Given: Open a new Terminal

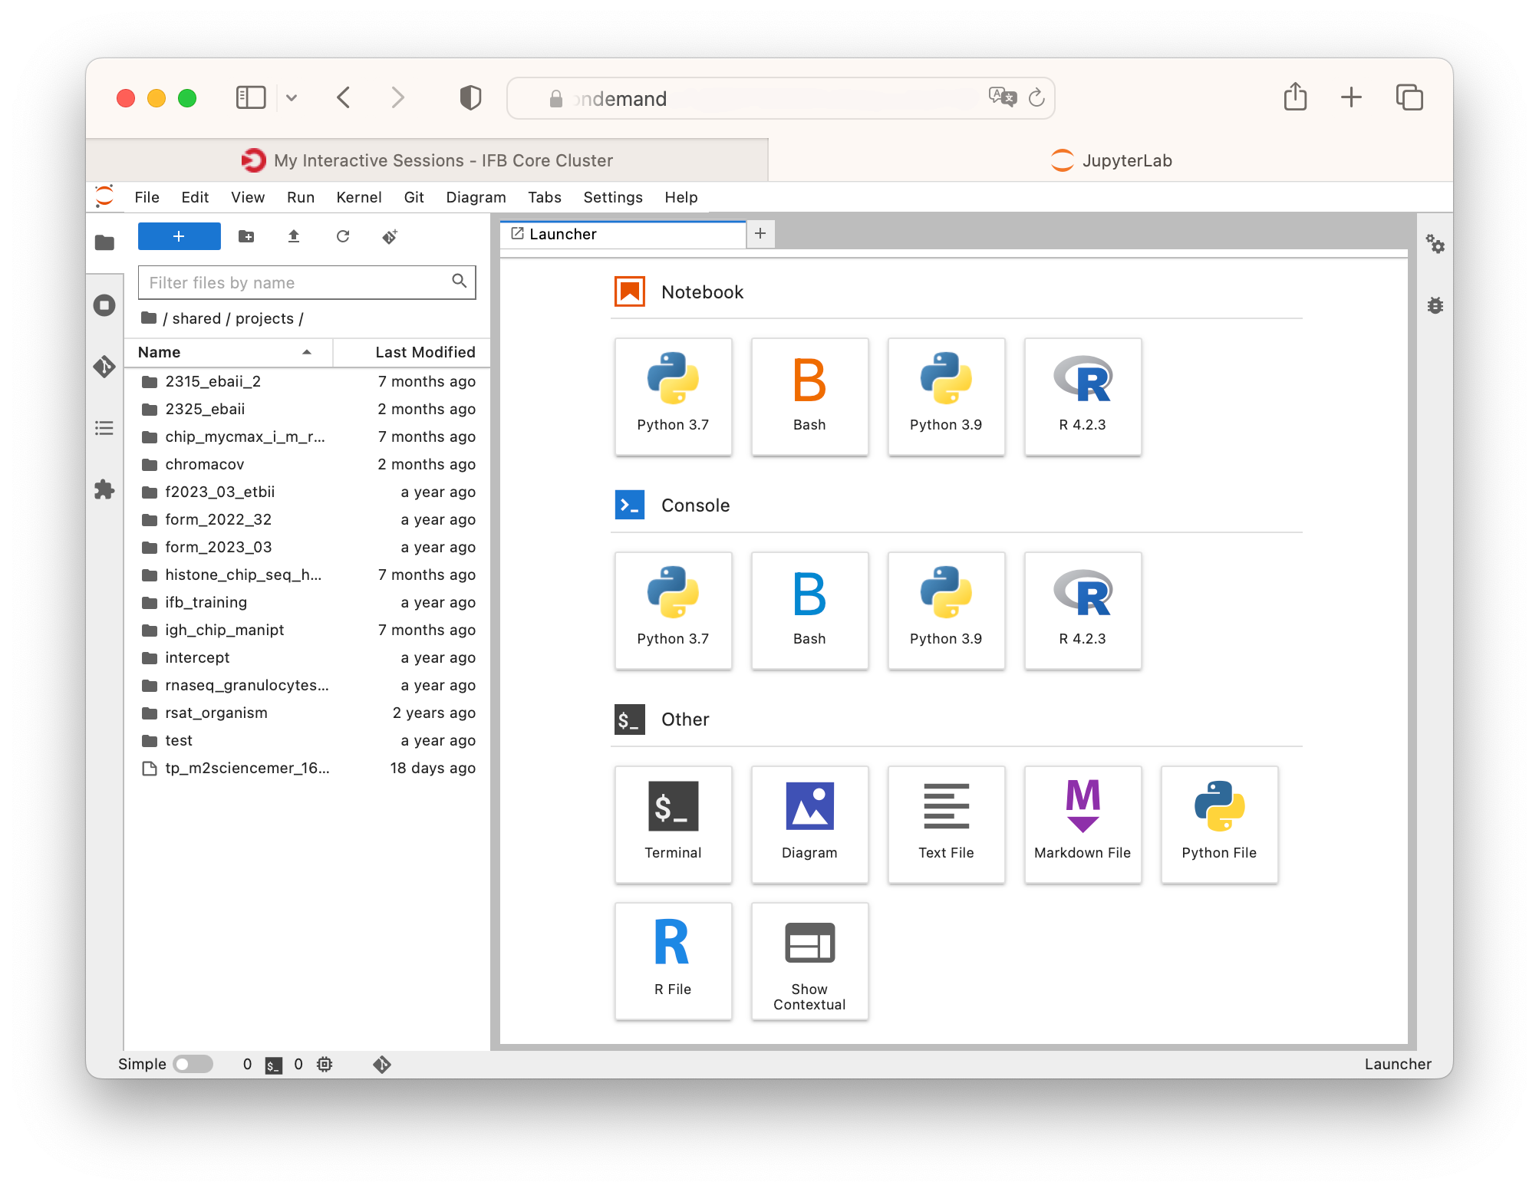Looking at the screenshot, I should tap(673, 825).
